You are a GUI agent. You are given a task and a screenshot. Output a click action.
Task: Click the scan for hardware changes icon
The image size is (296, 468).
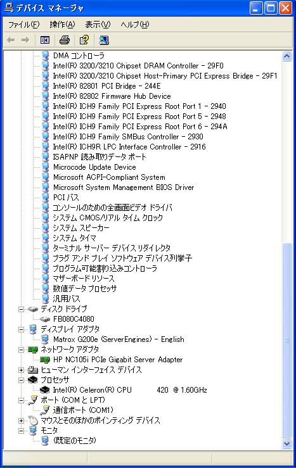coord(104,40)
